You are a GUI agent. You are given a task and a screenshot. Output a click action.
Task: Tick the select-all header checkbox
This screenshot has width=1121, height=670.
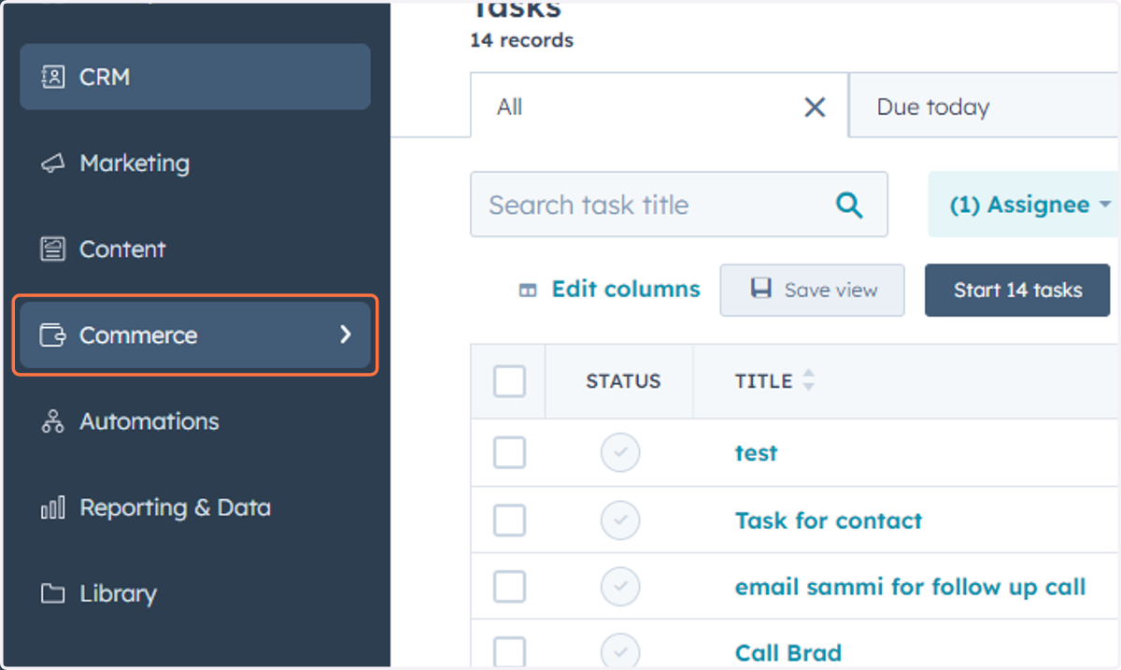509,381
